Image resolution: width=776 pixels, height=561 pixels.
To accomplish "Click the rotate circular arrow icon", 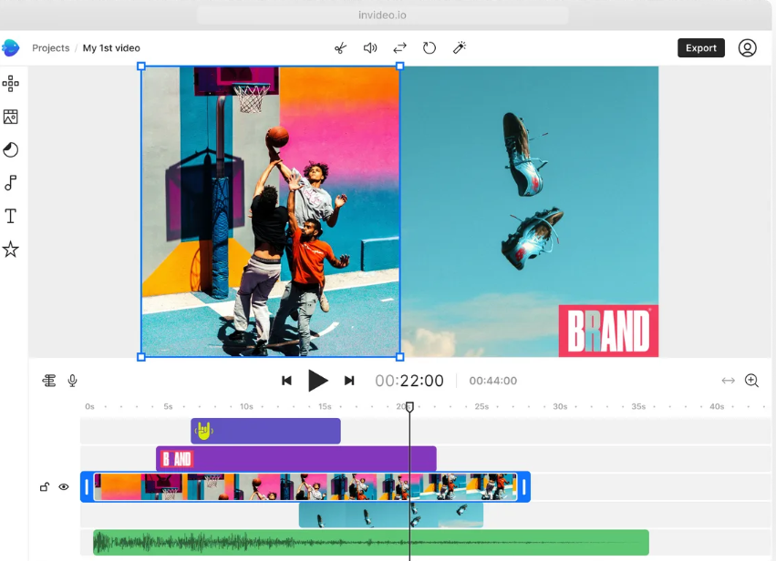I will 429,48.
